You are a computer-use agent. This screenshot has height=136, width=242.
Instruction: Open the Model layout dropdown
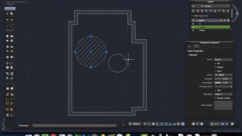pos(137,124)
